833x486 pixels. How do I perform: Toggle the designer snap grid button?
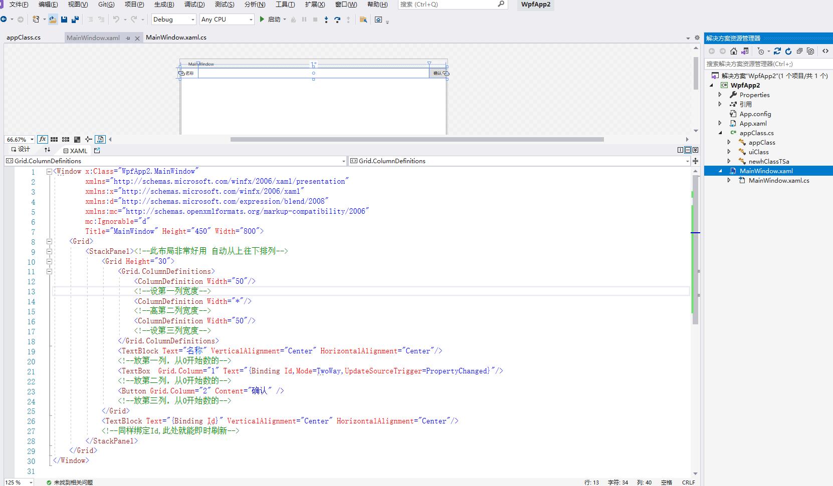click(54, 139)
